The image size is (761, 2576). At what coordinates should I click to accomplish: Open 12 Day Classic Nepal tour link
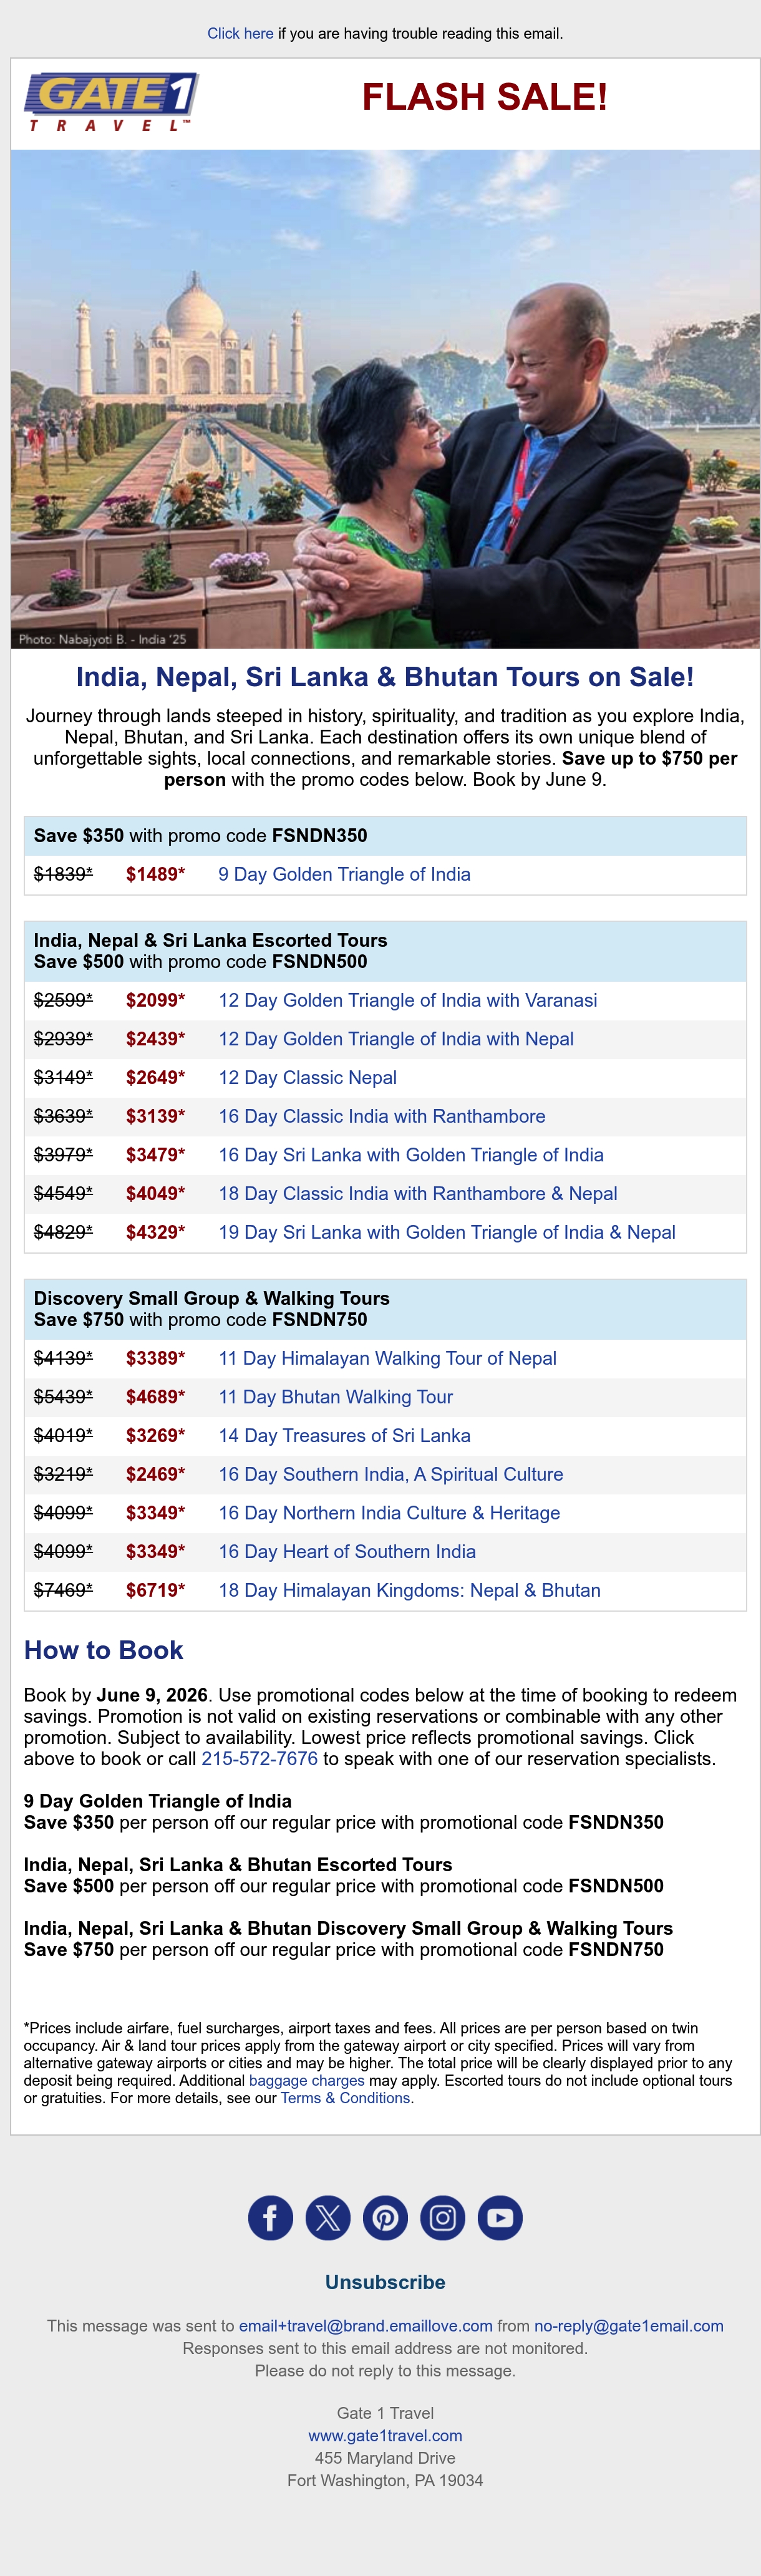click(x=307, y=1077)
